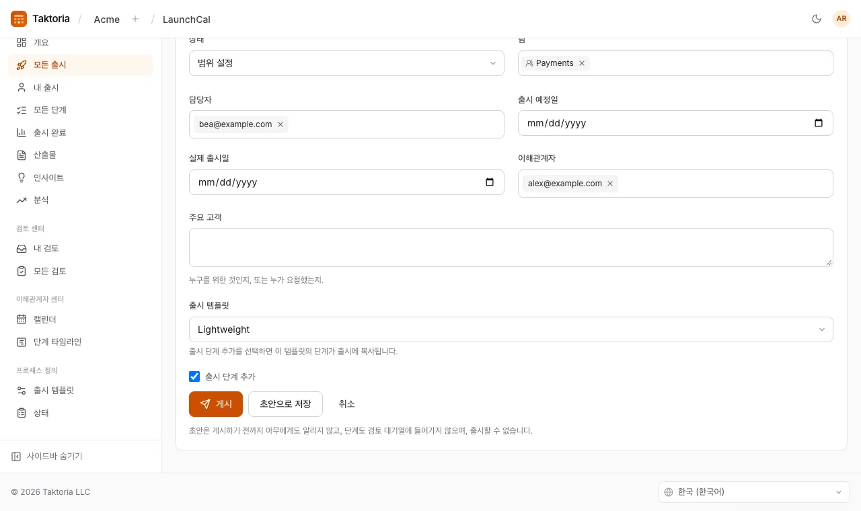Open 모든 단계 list

coord(81,110)
